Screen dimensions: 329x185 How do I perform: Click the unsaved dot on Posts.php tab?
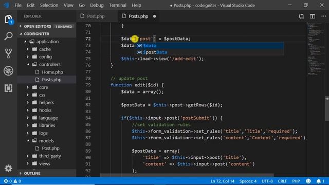(154, 16)
